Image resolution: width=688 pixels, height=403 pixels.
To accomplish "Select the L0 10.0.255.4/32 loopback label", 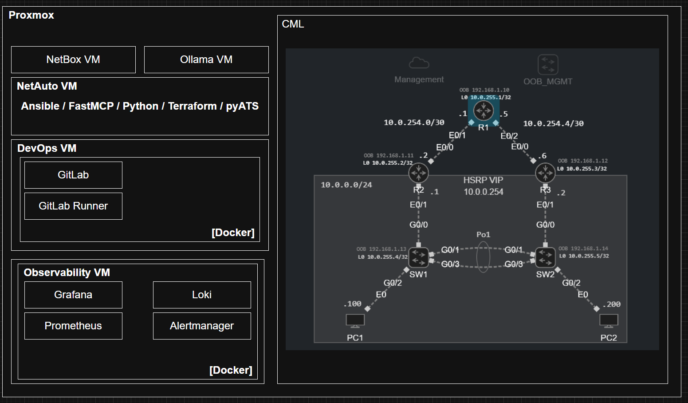I will 383,257.
